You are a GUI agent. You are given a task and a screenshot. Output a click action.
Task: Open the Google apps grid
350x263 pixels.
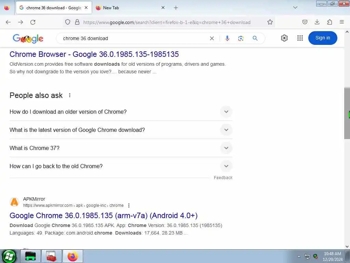300,38
